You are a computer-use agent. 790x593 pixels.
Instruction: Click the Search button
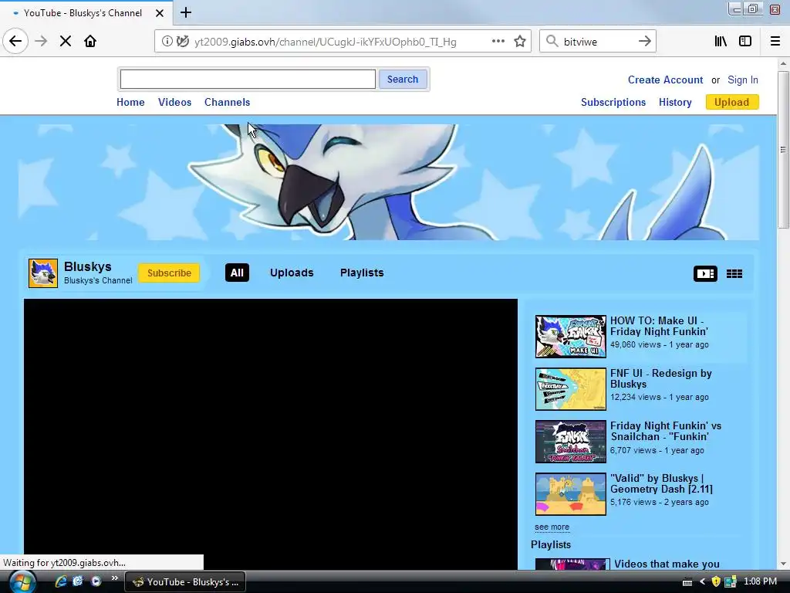[x=403, y=80]
